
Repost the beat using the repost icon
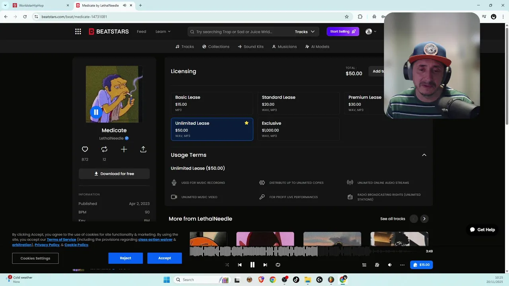point(104,149)
